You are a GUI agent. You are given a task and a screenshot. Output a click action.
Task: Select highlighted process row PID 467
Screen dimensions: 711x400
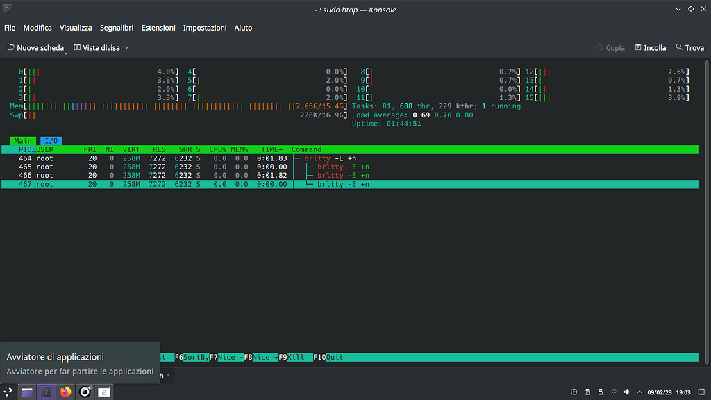click(x=350, y=184)
